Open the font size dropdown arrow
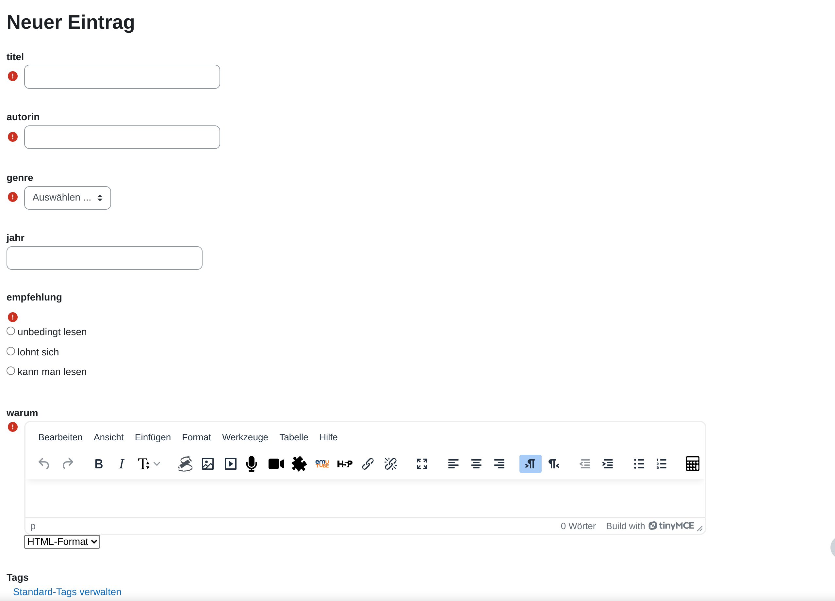835x601 pixels. 157,464
